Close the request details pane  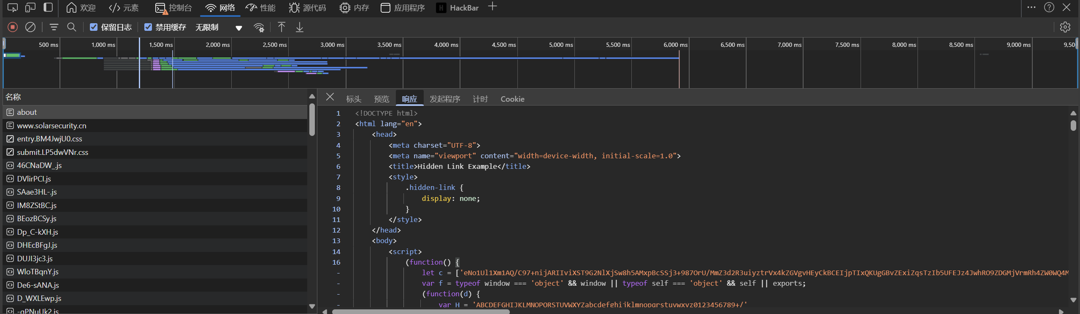pos(330,97)
